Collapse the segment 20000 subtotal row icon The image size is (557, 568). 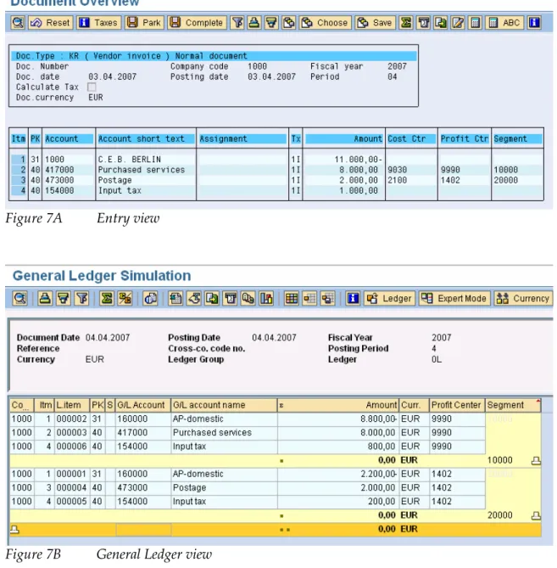536,515
